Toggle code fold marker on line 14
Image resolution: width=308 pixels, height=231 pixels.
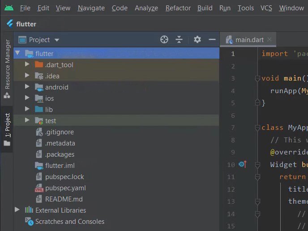click(257, 214)
